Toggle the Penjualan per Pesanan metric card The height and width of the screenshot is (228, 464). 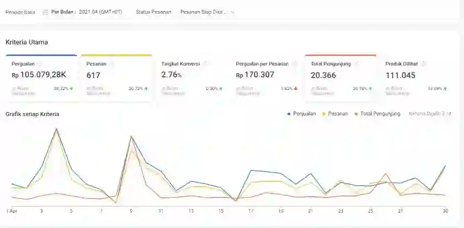[x=266, y=78]
